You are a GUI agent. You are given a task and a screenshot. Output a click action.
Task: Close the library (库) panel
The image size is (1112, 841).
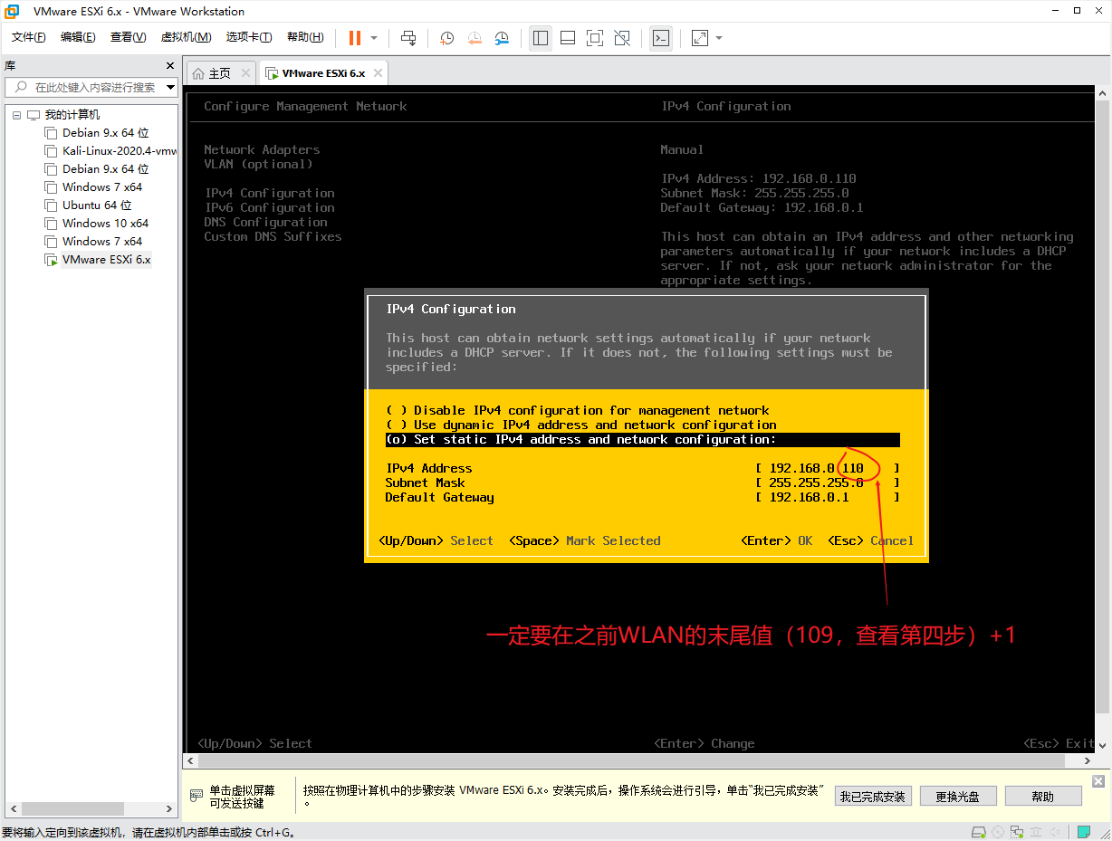[x=170, y=66]
